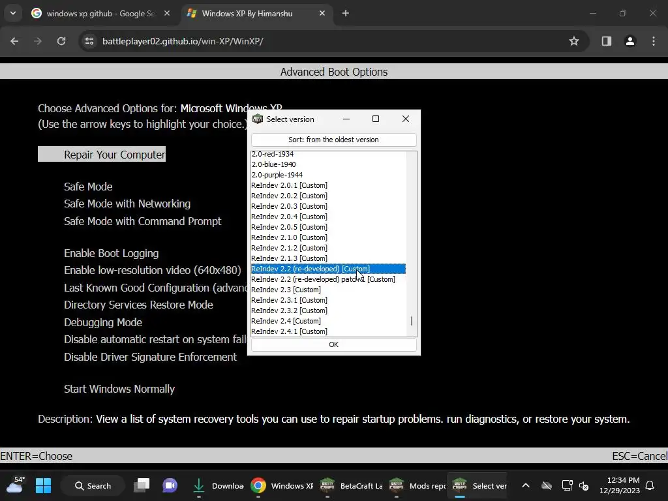This screenshot has height=501, width=668.
Task: Open notifications bell in taskbar
Action: 650,485
